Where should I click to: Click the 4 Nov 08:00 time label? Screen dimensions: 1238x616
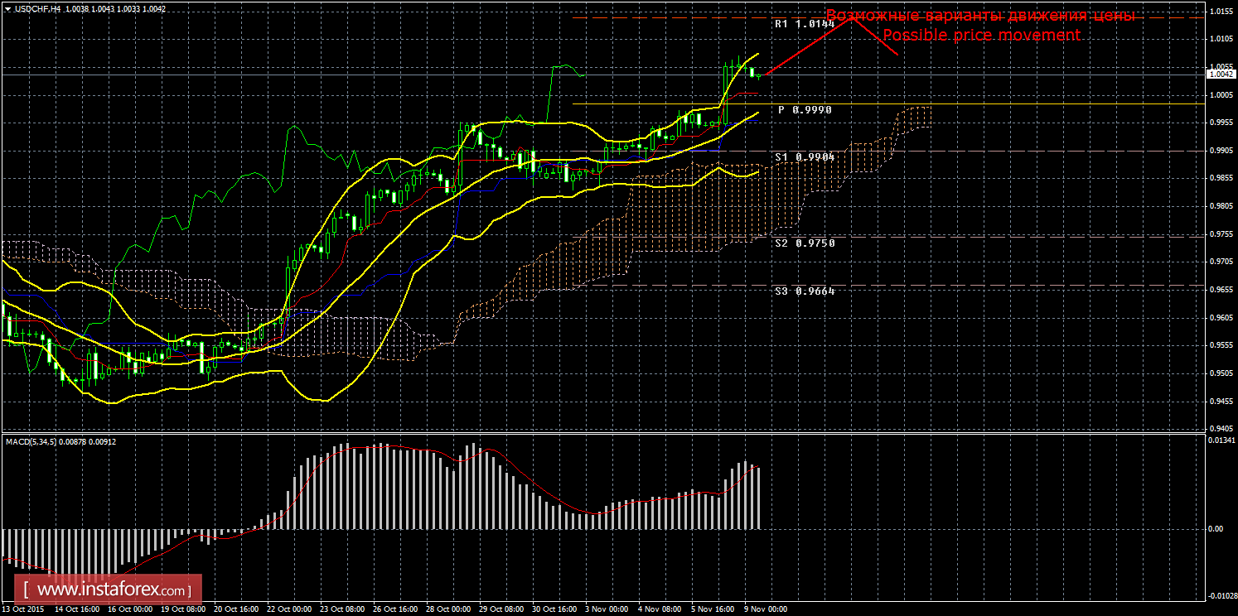click(659, 609)
